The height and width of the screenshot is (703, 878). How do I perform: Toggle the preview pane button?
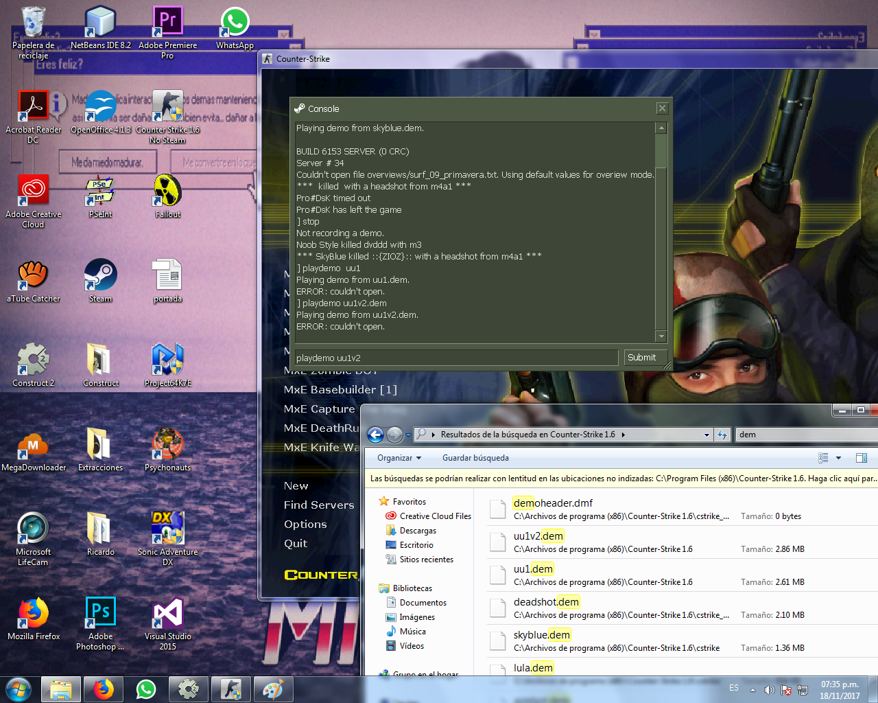[x=862, y=458]
